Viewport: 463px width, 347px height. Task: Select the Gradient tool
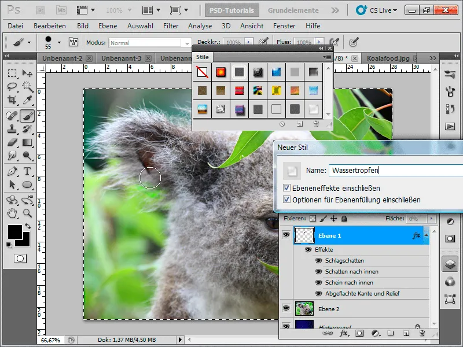point(27,142)
